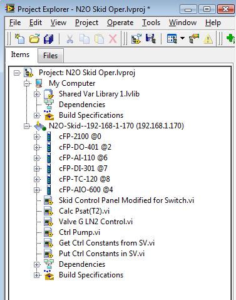
Task: Maximize the Project Explorer window
Action: tap(207, 9)
